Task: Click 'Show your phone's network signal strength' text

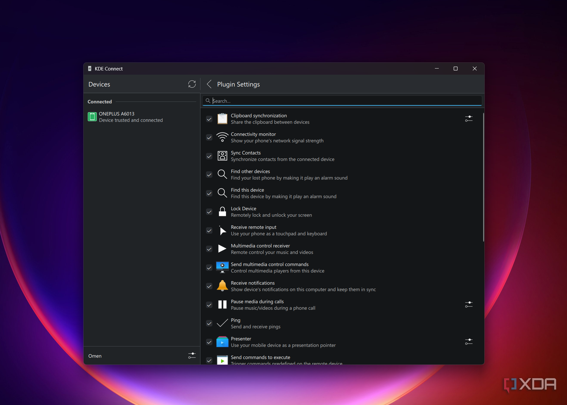Action: pyautogui.click(x=277, y=141)
